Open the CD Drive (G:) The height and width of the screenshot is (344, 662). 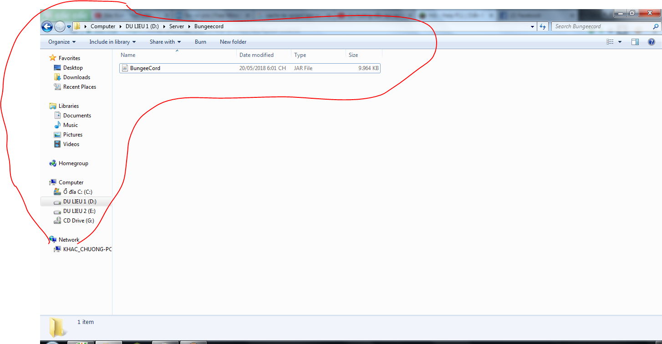[x=79, y=221]
